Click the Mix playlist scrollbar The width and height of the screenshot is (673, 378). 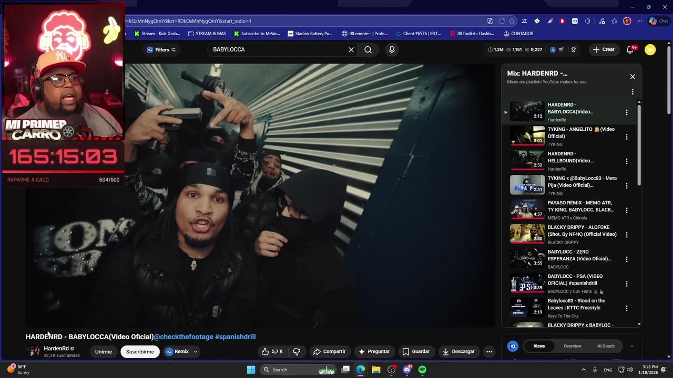[x=639, y=144]
